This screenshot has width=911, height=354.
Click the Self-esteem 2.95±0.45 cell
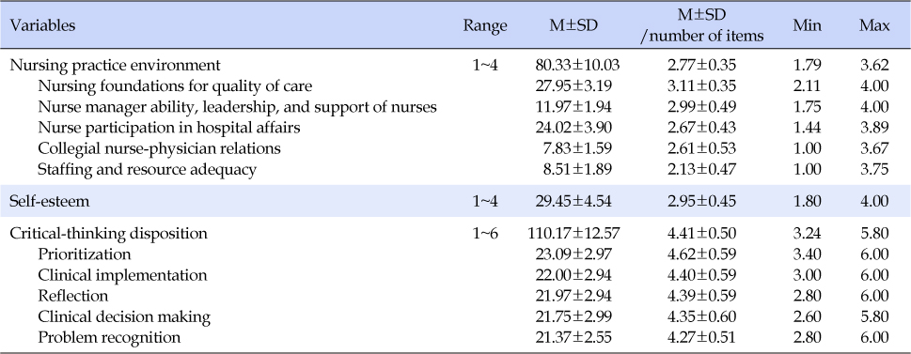pos(702,201)
